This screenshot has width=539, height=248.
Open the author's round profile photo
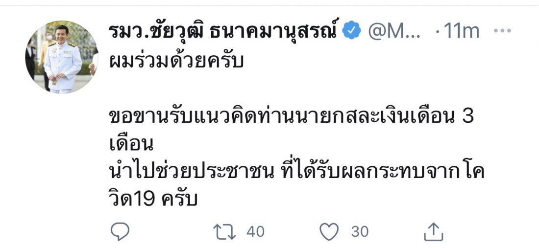61,57
